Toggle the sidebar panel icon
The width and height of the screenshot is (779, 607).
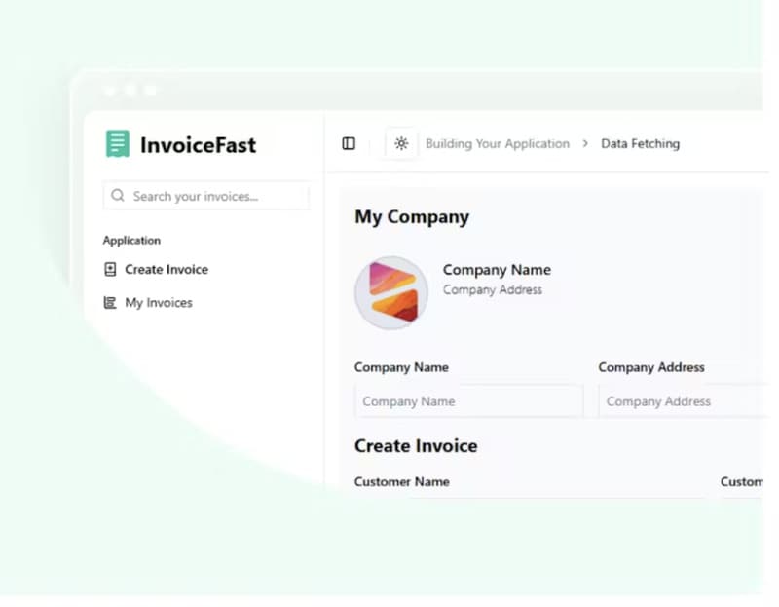[349, 143]
